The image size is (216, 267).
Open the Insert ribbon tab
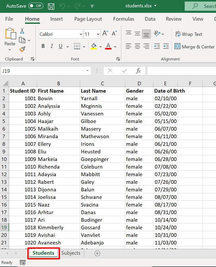point(56,19)
